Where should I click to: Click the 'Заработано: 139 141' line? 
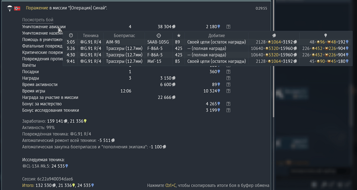pos(54,121)
